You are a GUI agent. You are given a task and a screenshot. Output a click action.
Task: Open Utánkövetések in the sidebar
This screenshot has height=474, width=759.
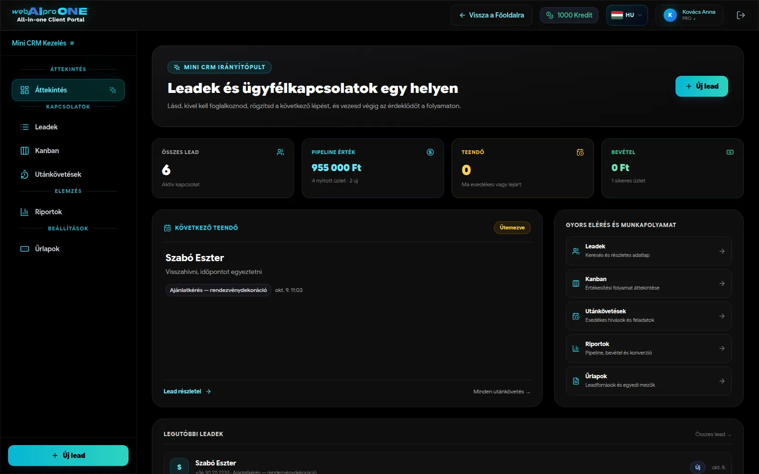(x=68, y=174)
